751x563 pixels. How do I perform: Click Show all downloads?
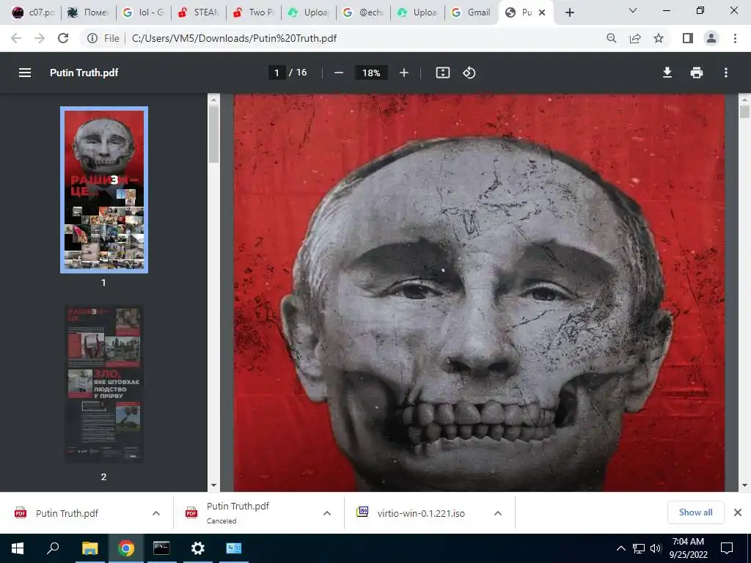coord(695,512)
